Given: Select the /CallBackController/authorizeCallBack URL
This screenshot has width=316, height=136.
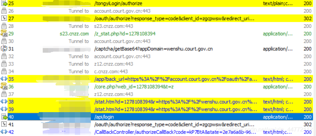Looking at the screenshot, I should (x=175, y=132).
